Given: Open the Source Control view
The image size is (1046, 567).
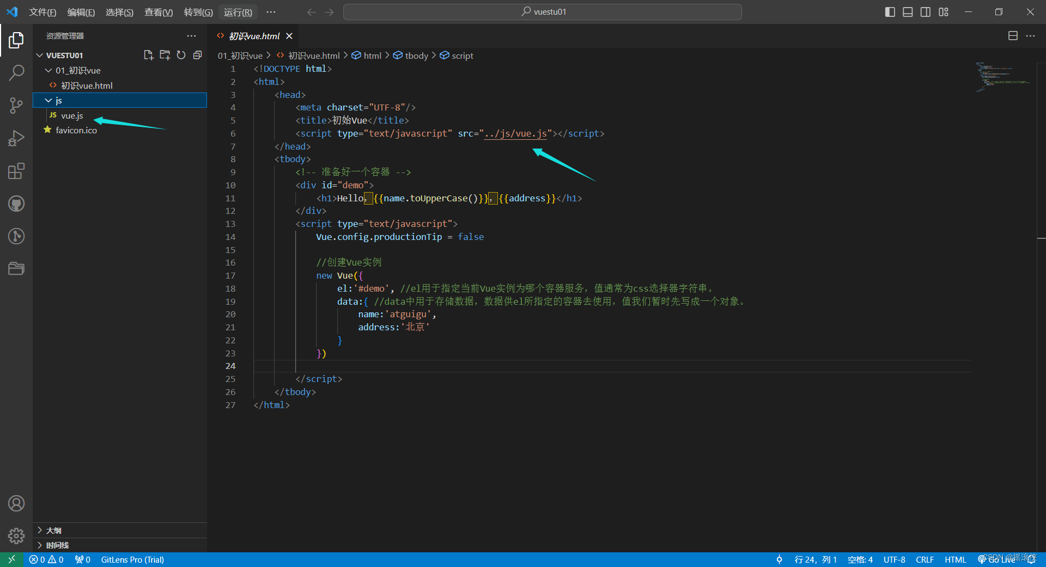Looking at the screenshot, I should [16, 106].
